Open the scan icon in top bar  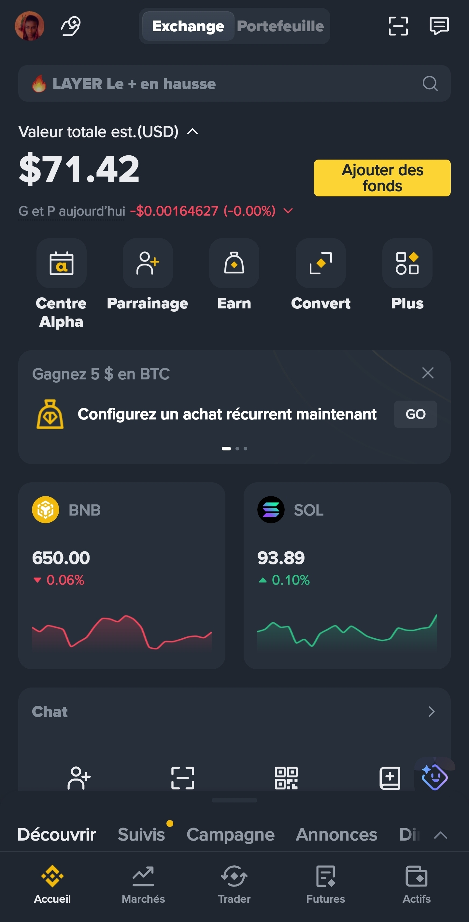(398, 26)
